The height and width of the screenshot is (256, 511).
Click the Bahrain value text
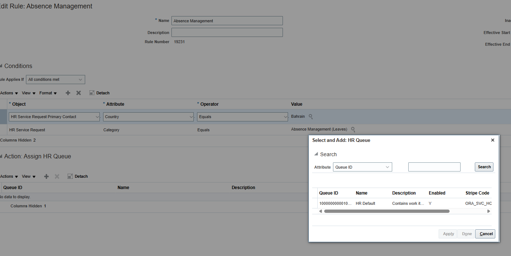[x=298, y=116]
